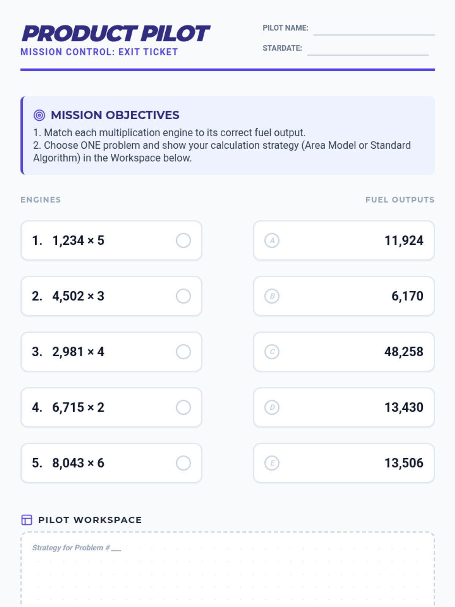Viewport: 455px width, 607px height.
Task: Click the Fuel Outputs column heading
Action: click(400, 200)
